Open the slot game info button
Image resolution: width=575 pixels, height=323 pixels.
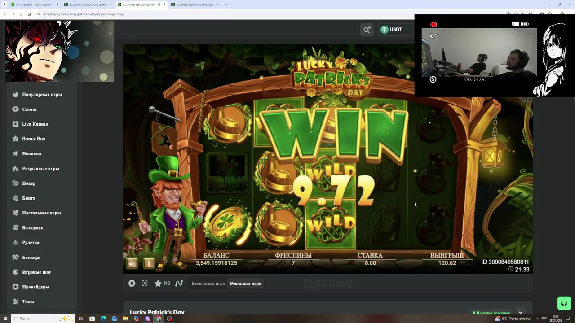pos(149,263)
